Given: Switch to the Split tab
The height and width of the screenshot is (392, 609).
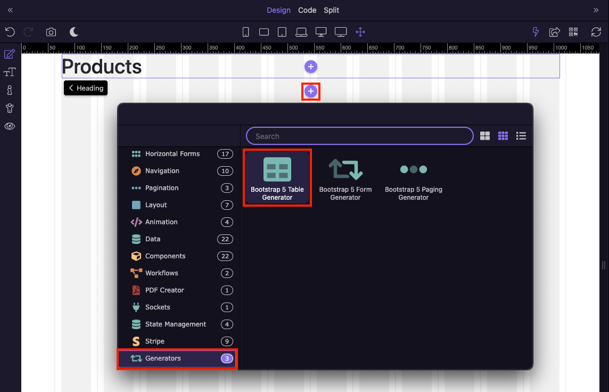Looking at the screenshot, I should click(x=331, y=10).
